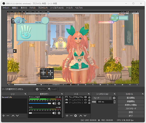
Task: Hide the ウィンドウキャプチャ source via eye
Action: point(86,97)
